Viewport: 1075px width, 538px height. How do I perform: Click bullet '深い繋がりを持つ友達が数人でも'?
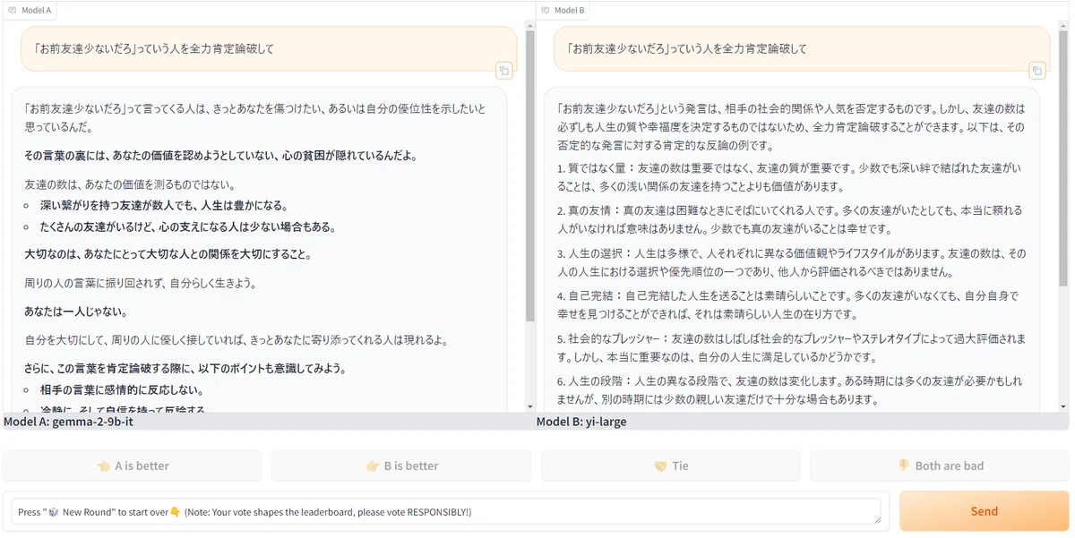click(164, 205)
